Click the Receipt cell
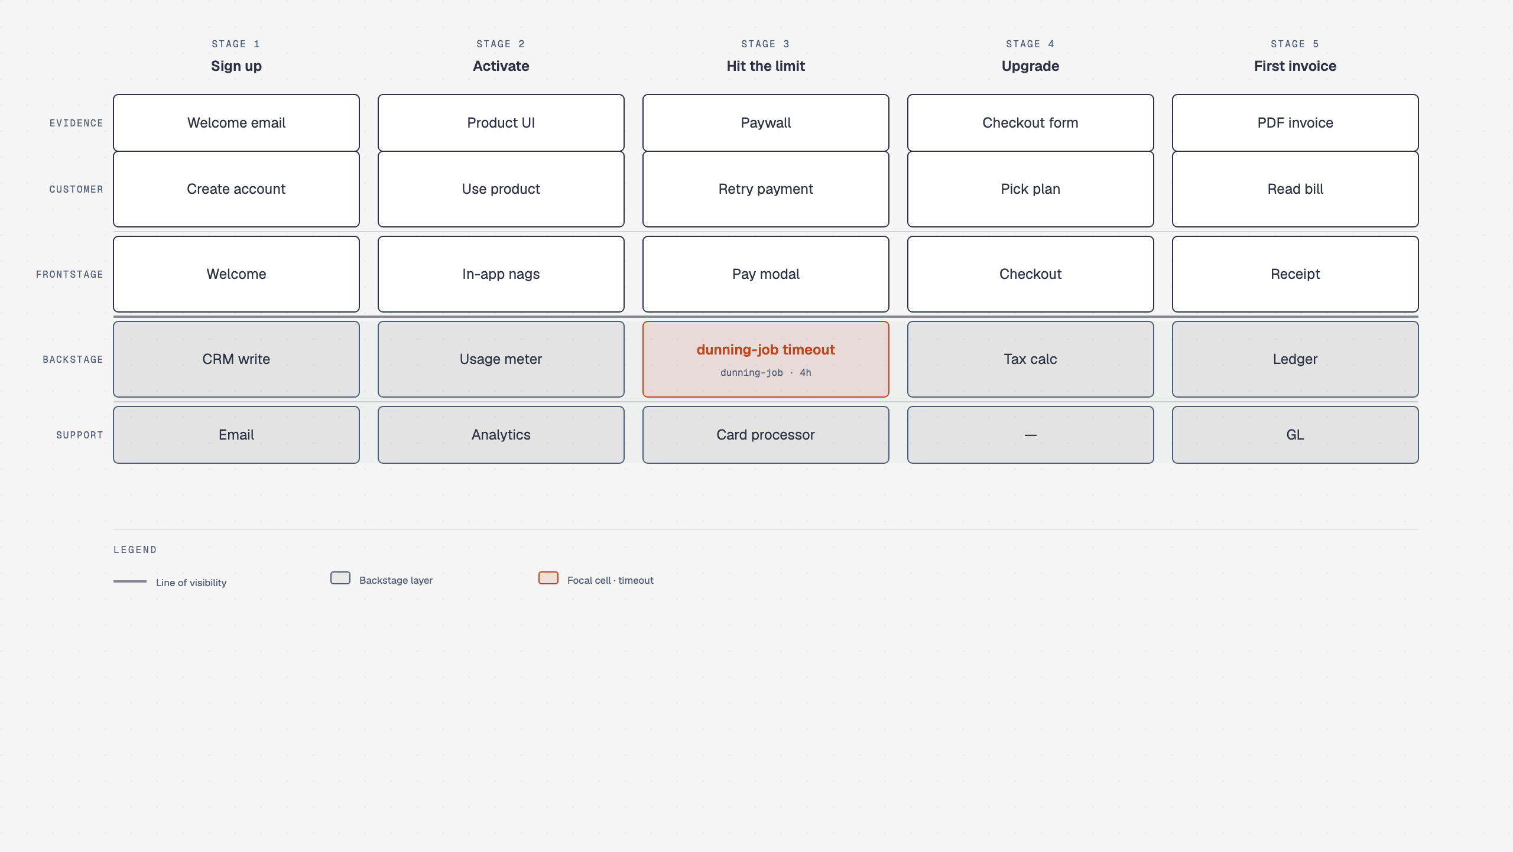 pyautogui.click(x=1296, y=274)
